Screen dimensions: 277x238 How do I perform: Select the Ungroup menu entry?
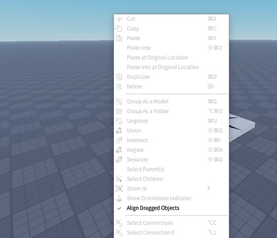[172, 121]
